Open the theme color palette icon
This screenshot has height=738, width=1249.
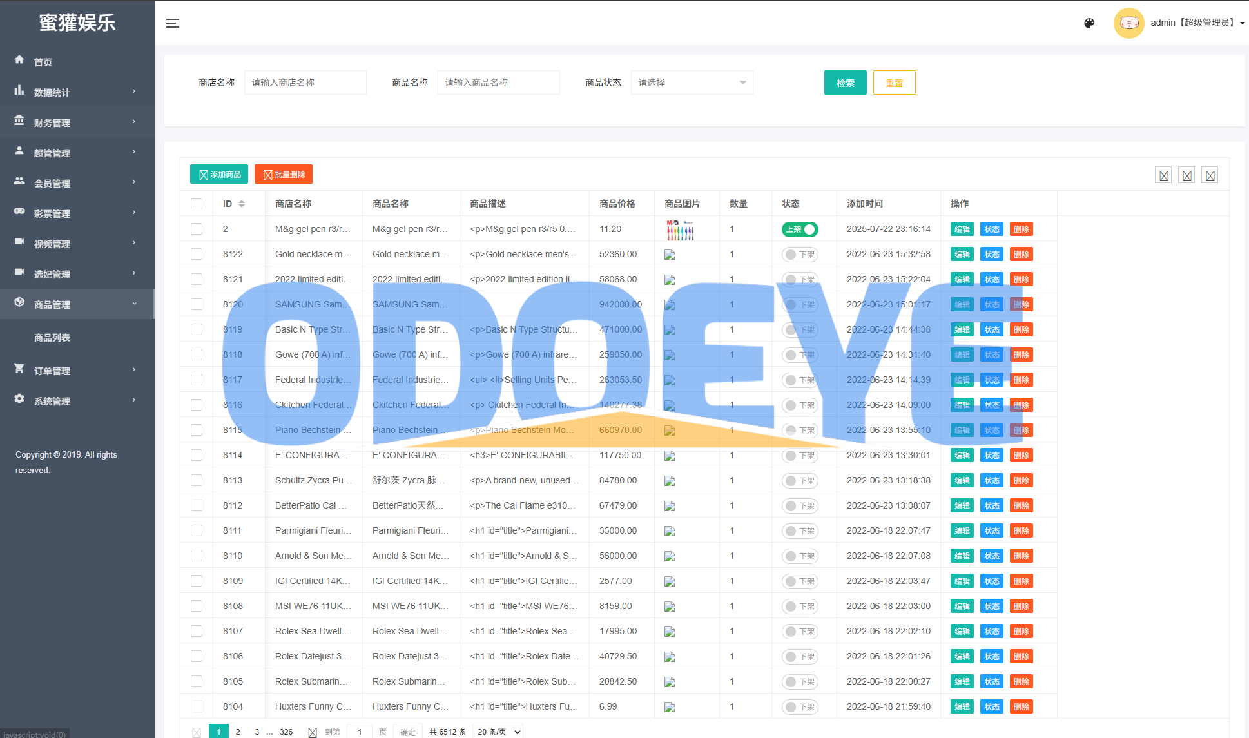pyautogui.click(x=1089, y=23)
